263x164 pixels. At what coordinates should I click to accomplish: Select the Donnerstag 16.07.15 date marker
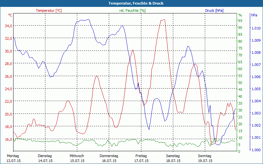pos(109,158)
